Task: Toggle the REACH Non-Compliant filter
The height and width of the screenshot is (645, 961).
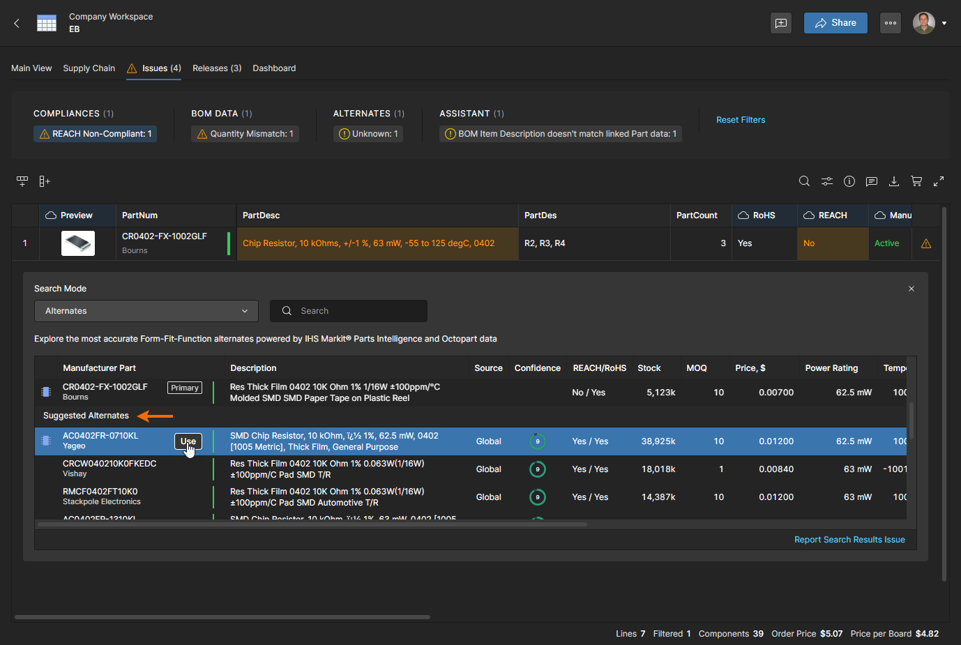Action: click(95, 134)
